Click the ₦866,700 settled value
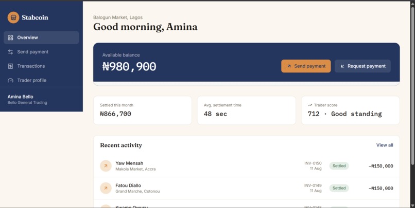This screenshot has width=415, height=208. click(115, 114)
